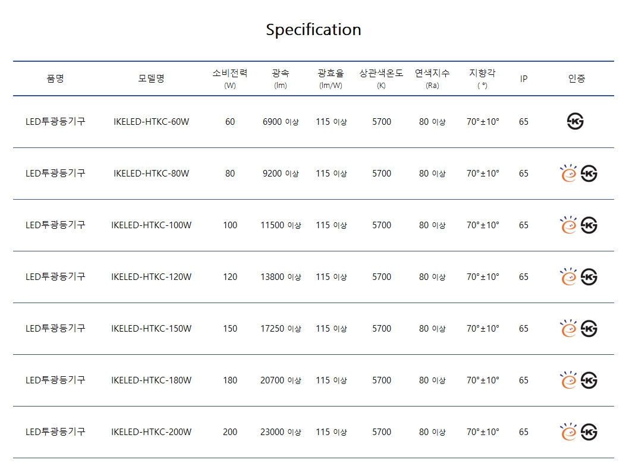Viewport: 626px width, 463px height.
Task: Click the orange efficiency mark in the 100W row
Action: (x=568, y=225)
